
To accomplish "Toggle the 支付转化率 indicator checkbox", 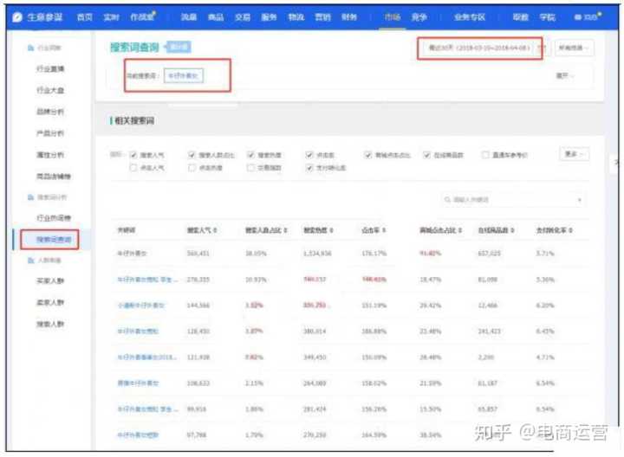I will click(x=309, y=167).
